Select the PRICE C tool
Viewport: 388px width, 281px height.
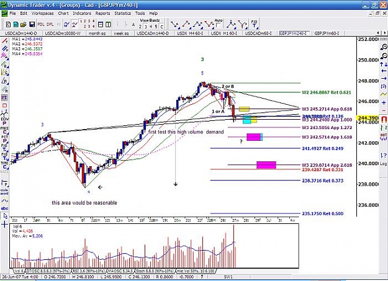(x=4, y=130)
